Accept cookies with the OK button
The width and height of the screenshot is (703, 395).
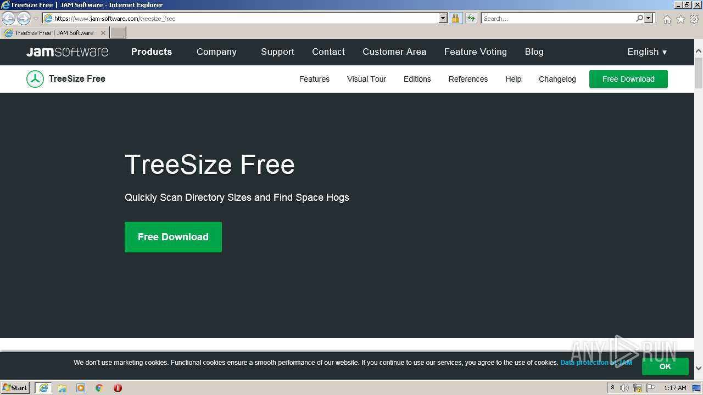(x=665, y=366)
